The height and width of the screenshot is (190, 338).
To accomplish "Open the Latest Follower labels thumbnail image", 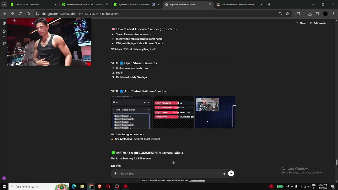I will [173, 112].
